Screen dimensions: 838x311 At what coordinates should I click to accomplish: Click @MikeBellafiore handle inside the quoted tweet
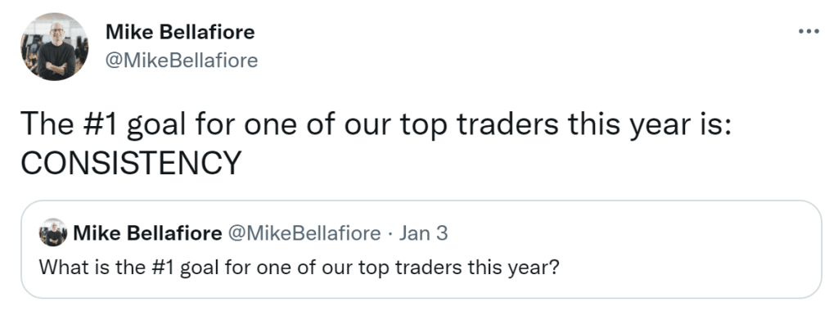point(304,233)
